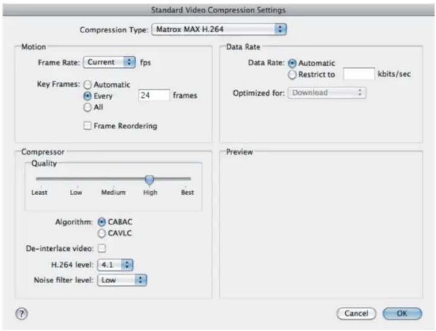Click the 'kbits/sec' unit label
This screenshot has height=331, width=436.
[x=394, y=74]
